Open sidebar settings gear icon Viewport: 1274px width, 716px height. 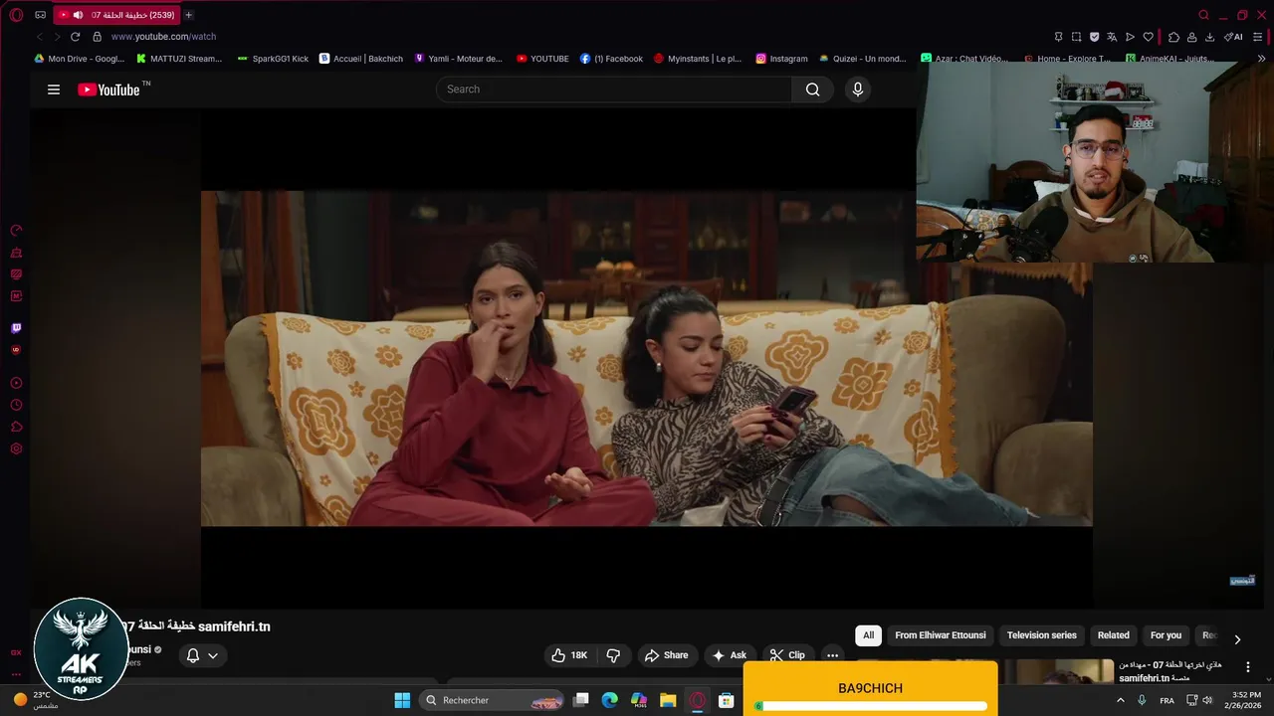(x=16, y=448)
